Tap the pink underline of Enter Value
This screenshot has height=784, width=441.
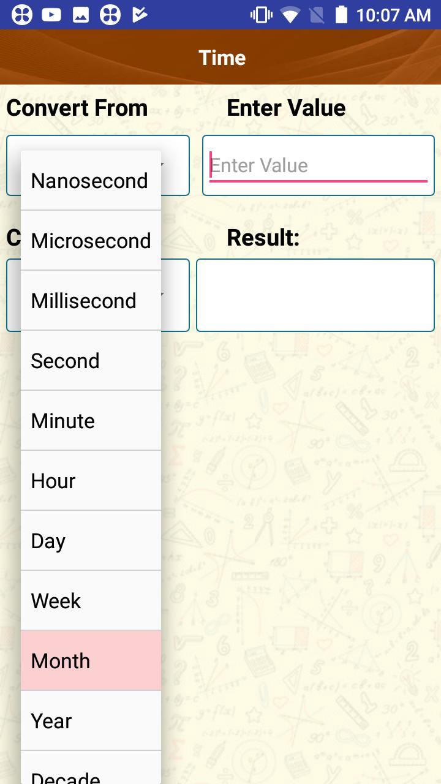click(318, 179)
